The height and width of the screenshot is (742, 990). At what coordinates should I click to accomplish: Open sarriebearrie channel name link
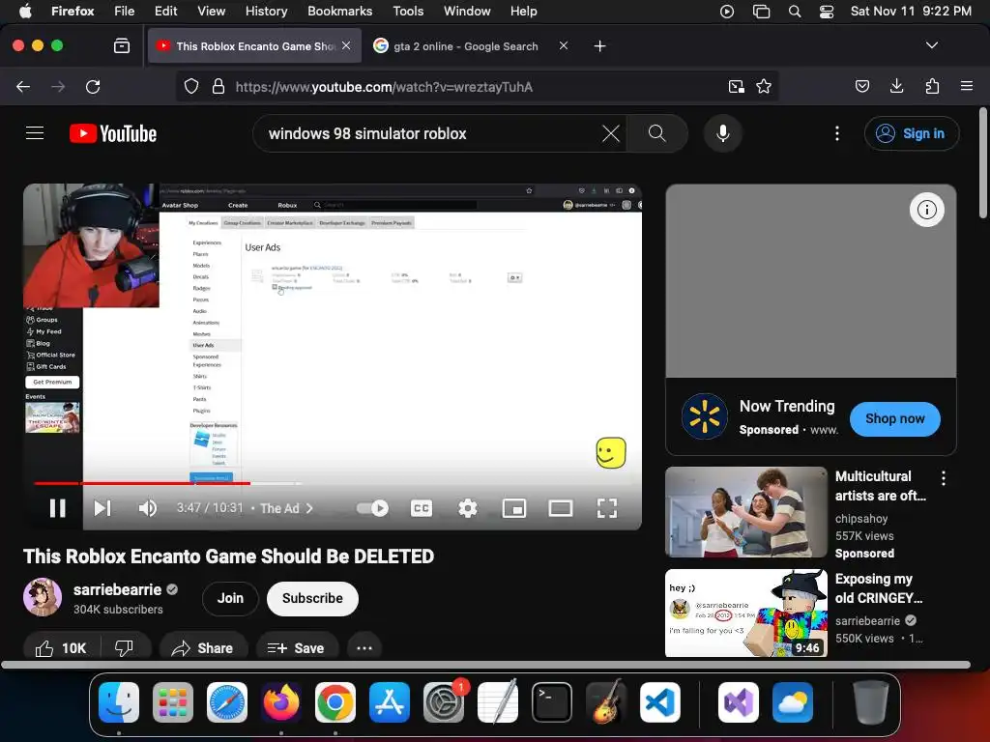point(117,589)
